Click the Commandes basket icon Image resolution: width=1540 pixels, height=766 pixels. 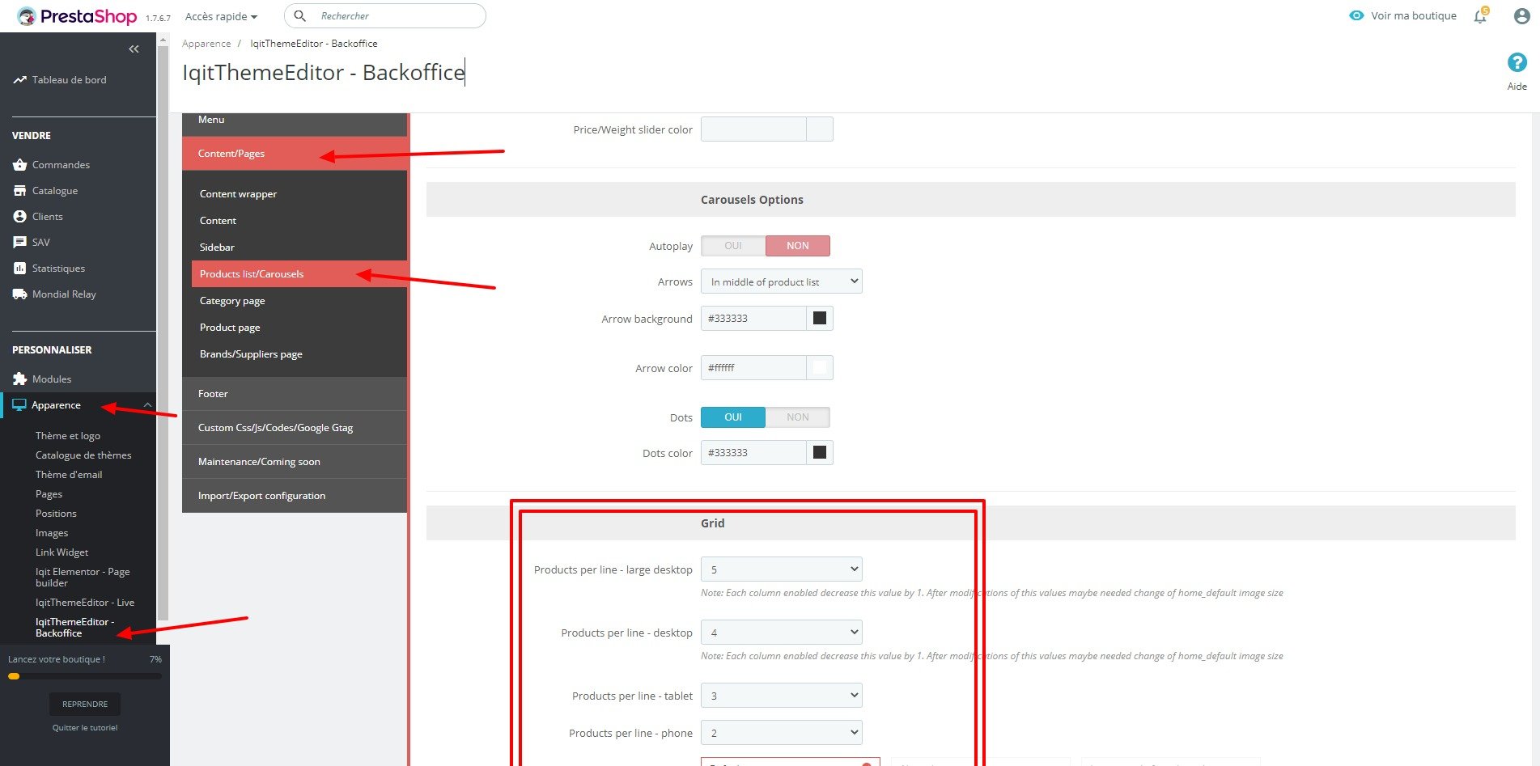(x=19, y=165)
